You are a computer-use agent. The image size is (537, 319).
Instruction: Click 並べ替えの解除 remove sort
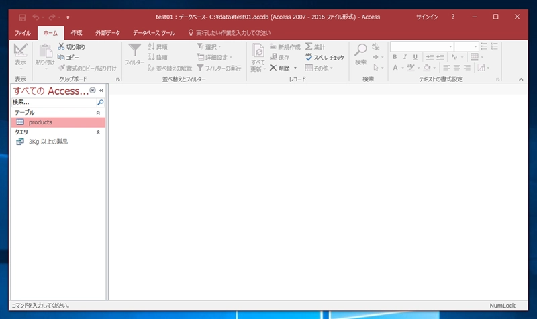pyautogui.click(x=170, y=69)
